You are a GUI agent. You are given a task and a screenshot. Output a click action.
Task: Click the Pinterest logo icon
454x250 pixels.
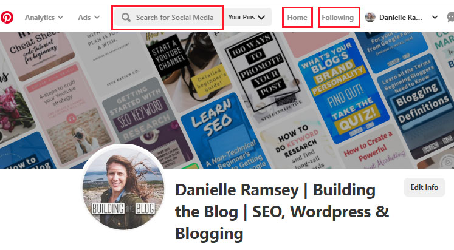(x=7, y=18)
